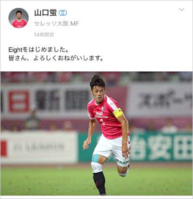Screen dimensions: 193x199
Task: Open the name 山口蛍 profile link
Action: tap(45, 13)
